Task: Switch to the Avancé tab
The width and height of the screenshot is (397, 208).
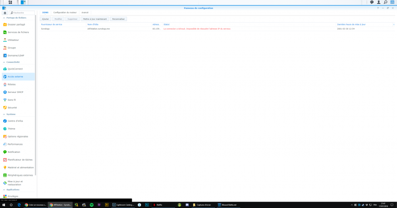Action: pos(85,12)
